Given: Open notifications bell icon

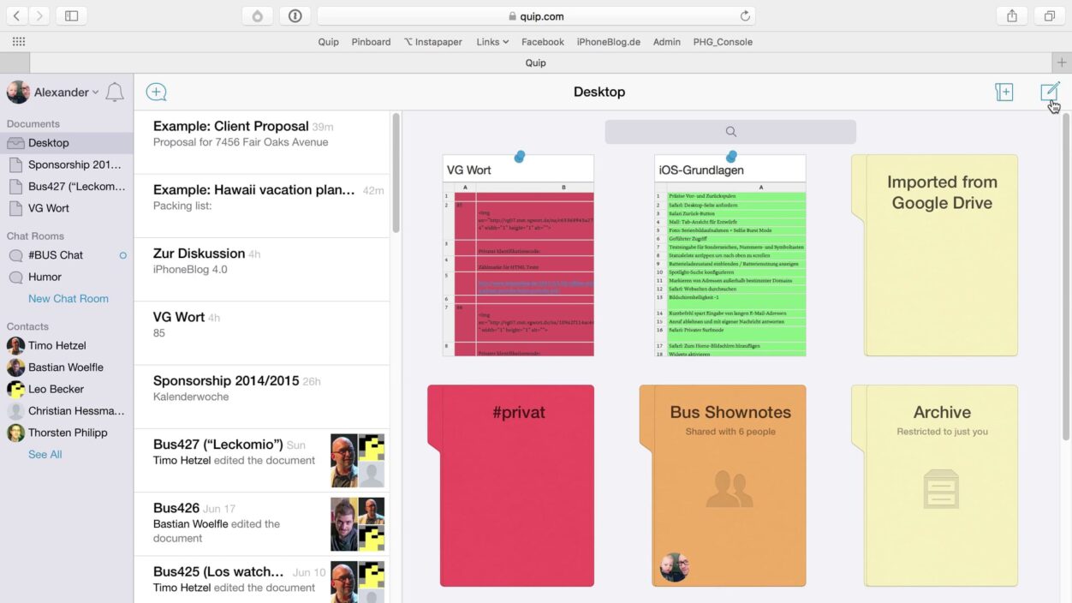Looking at the screenshot, I should (x=115, y=93).
